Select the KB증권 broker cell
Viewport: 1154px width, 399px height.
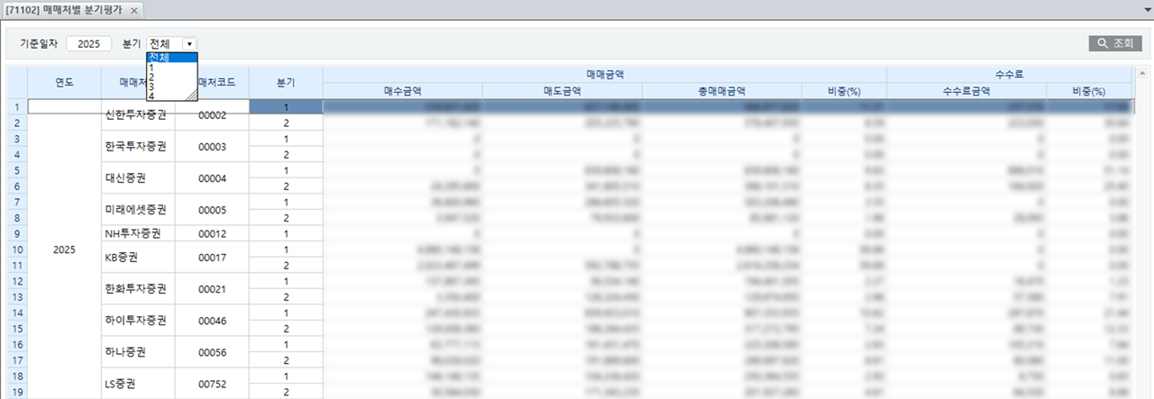click(x=138, y=258)
